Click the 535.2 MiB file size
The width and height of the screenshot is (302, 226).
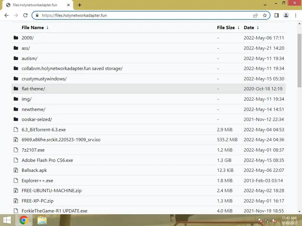[x=227, y=140]
